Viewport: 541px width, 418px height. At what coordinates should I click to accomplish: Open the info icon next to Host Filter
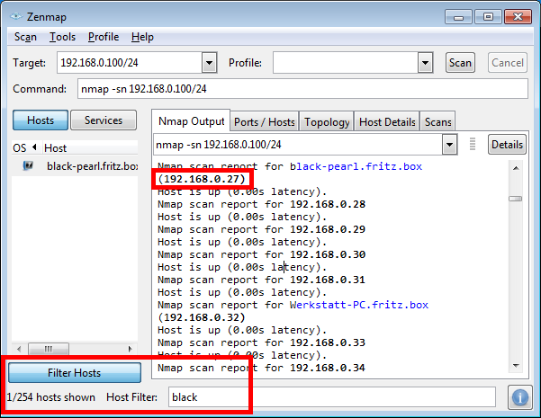click(x=520, y=397)
